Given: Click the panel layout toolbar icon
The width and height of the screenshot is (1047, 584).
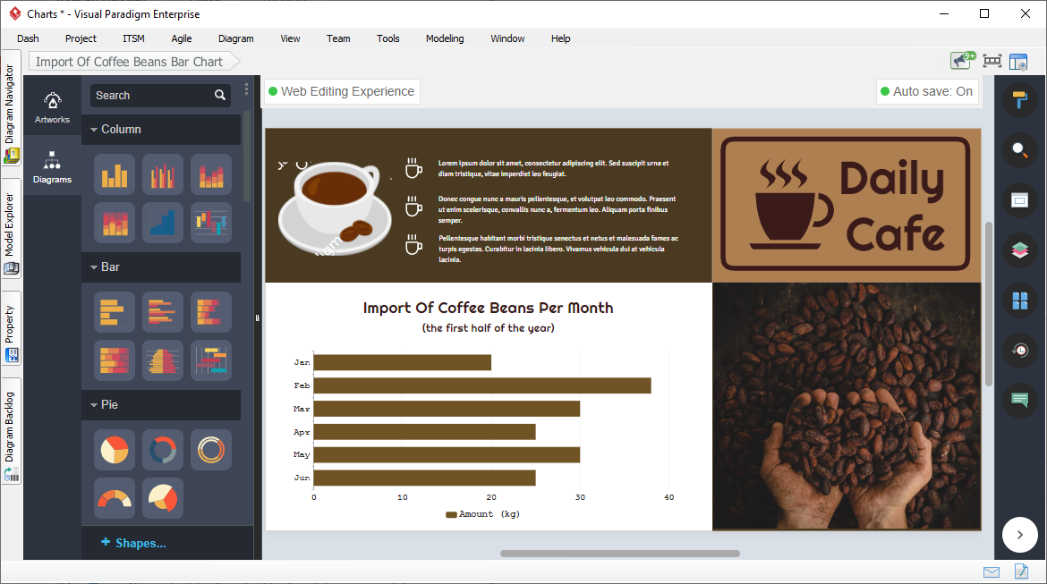Looking at the screenshot, I should (1018, 62).
